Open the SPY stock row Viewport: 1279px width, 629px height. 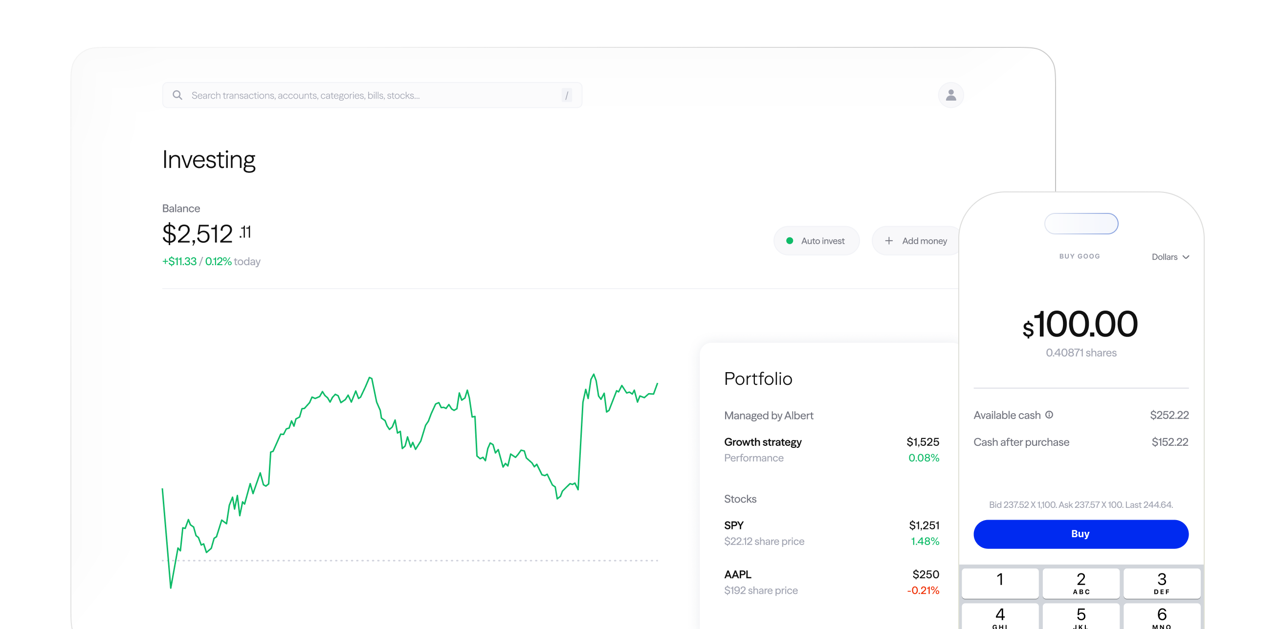click(831, 533)
